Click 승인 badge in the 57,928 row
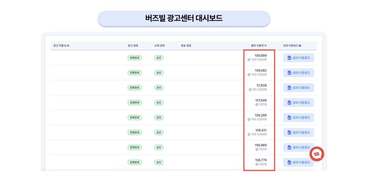368x178 pixels. 159,88
